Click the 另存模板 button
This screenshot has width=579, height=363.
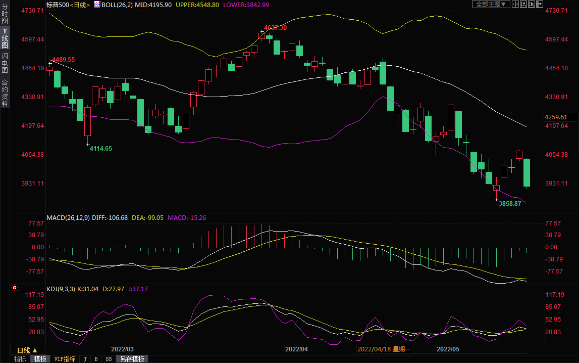click(132, 359)
